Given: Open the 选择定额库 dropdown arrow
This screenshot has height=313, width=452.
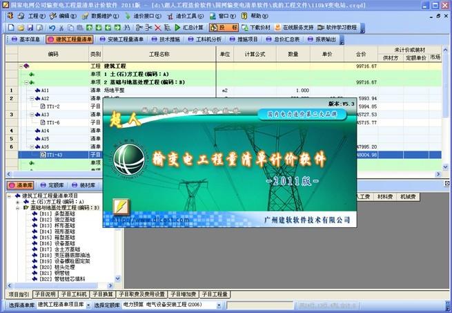Looking at the screenshot, I should (x=219, y=305).
